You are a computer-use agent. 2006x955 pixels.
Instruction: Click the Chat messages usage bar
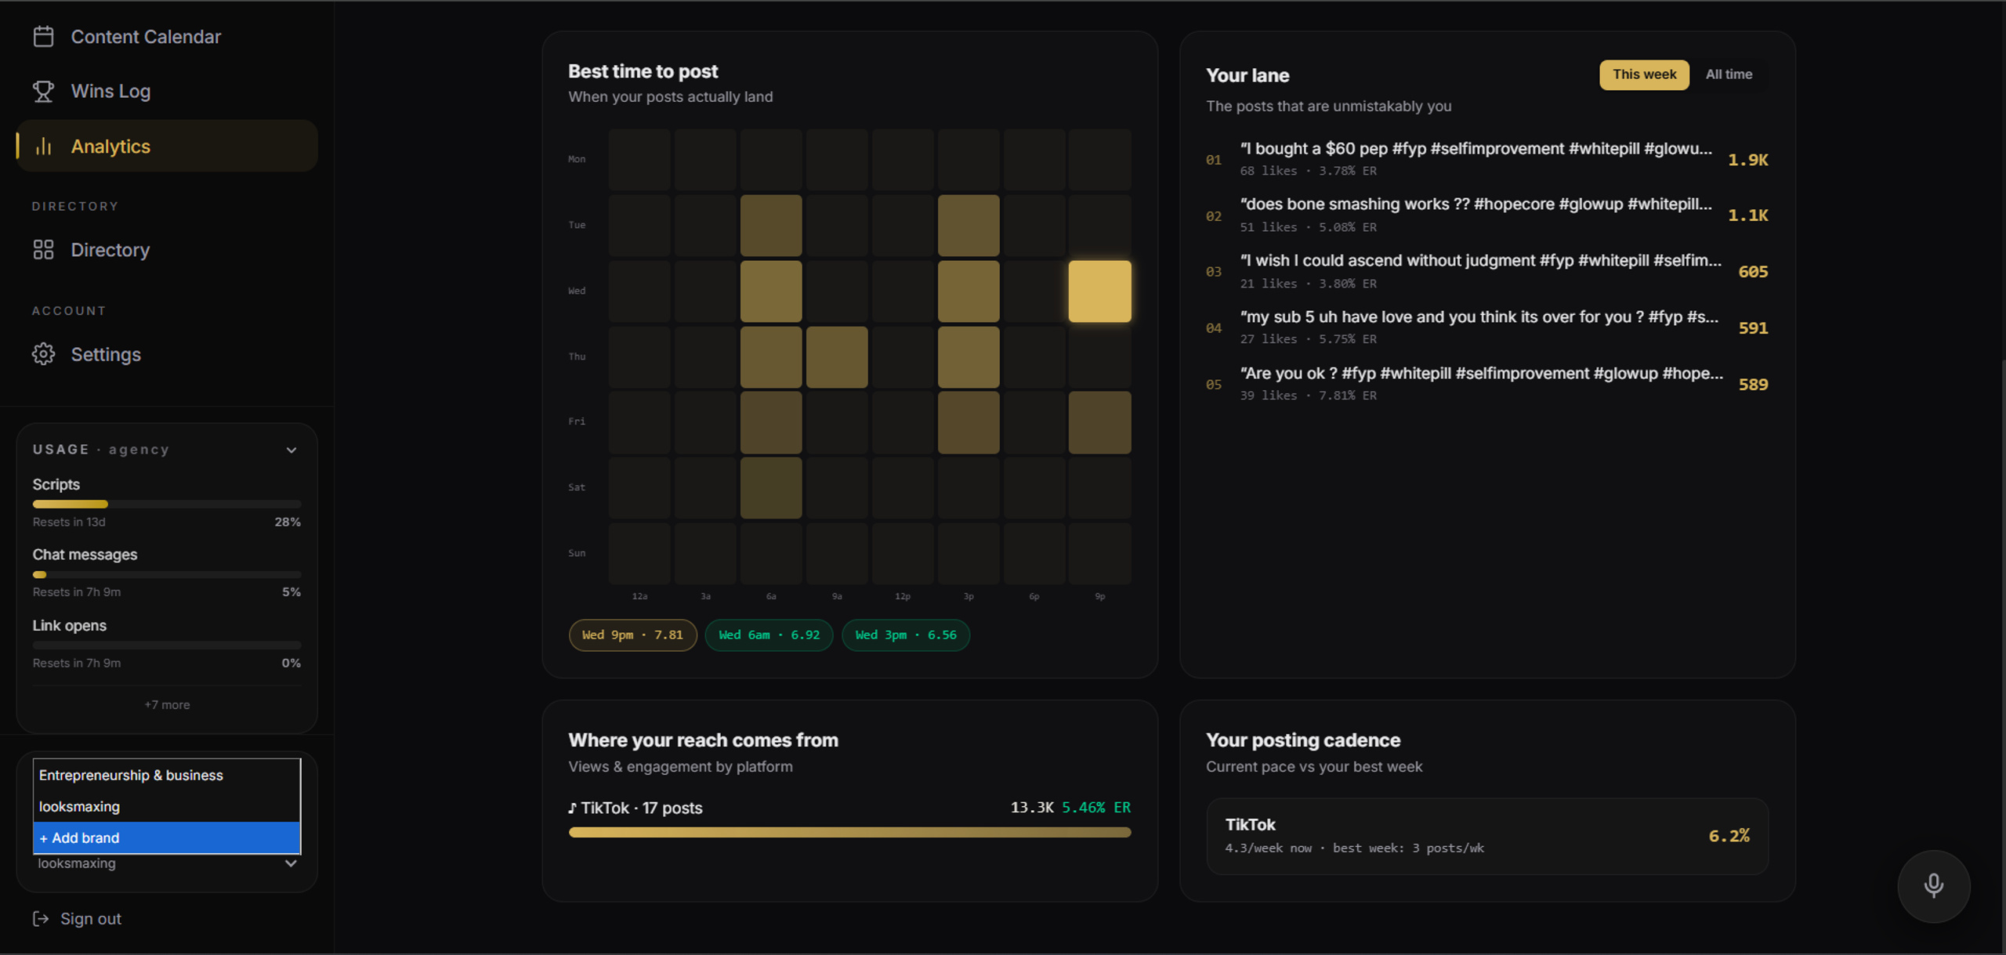coord(167,575)
